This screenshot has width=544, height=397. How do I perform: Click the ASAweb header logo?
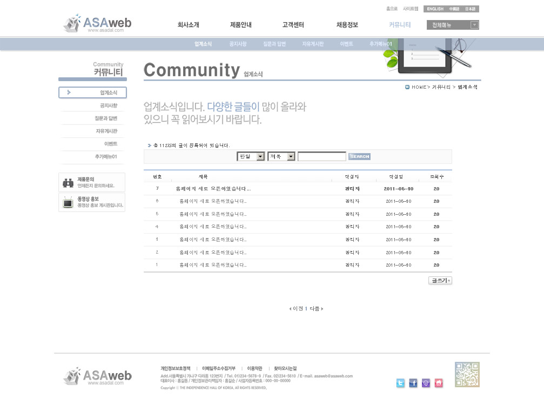[97, 24]
